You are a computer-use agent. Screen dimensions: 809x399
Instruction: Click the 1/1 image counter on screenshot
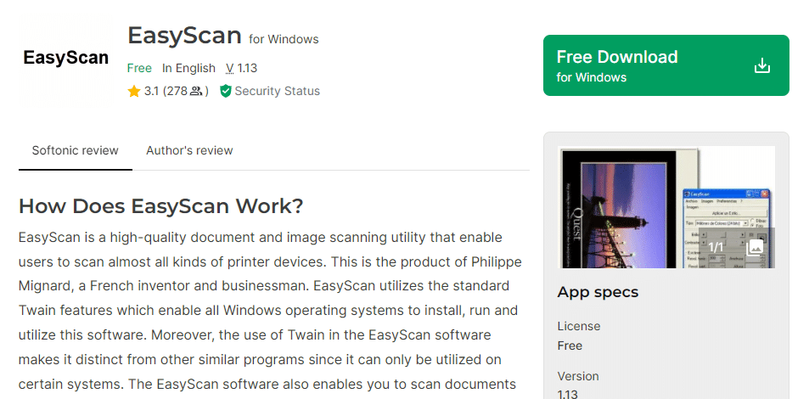[716, 247]
